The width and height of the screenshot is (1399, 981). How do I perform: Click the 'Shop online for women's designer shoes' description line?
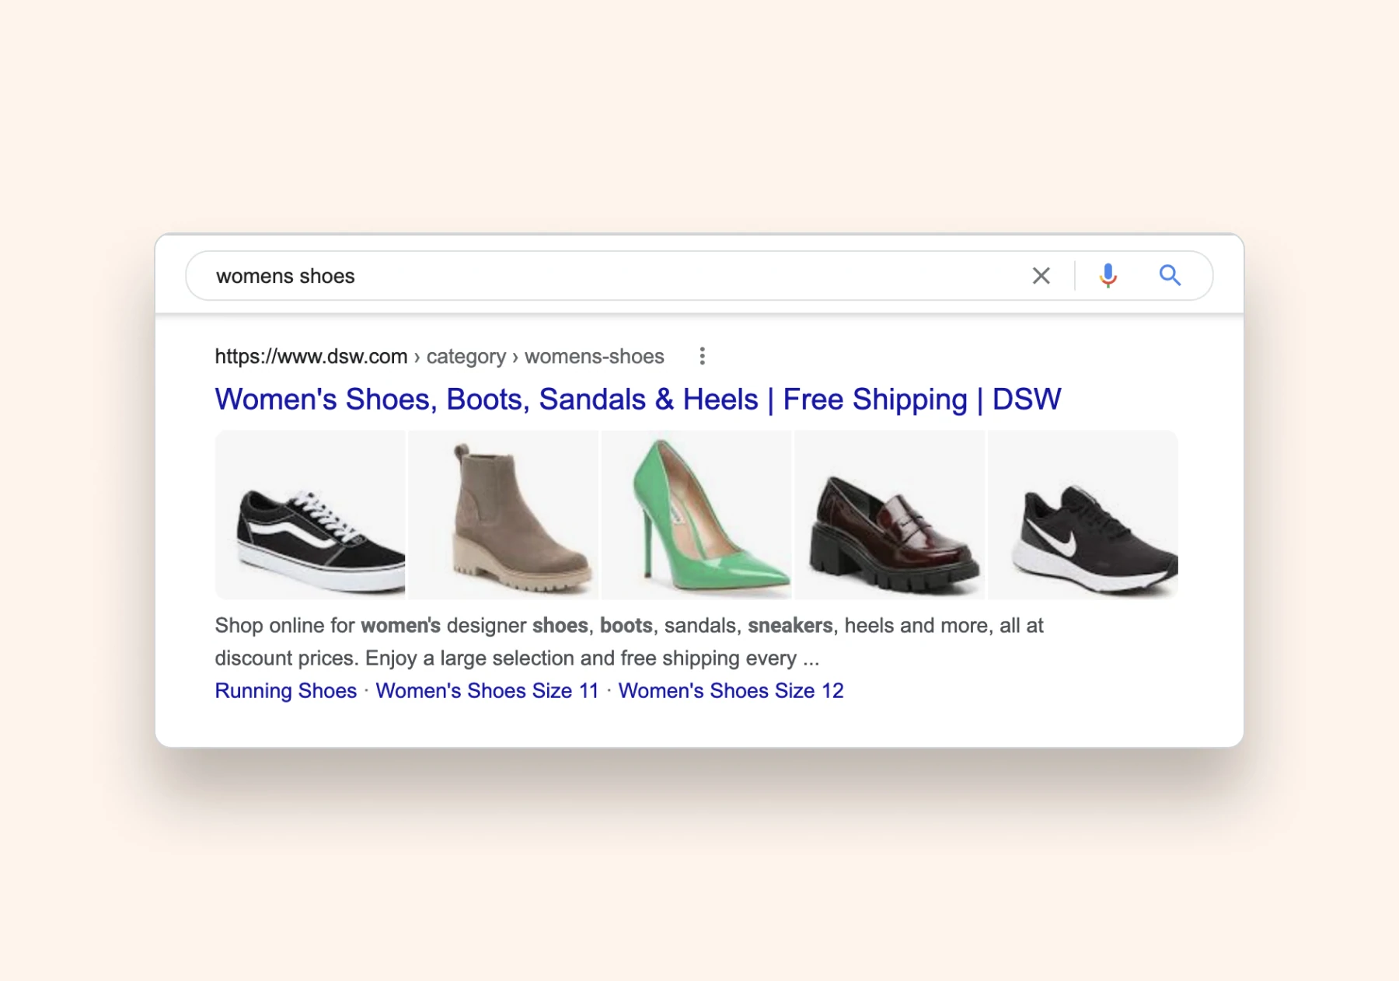(629, 626)
